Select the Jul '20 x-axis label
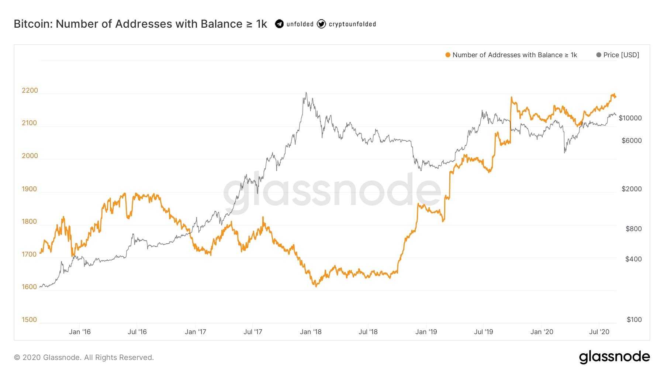This screenshot has width=664, height=374. [x=599, y=332]
